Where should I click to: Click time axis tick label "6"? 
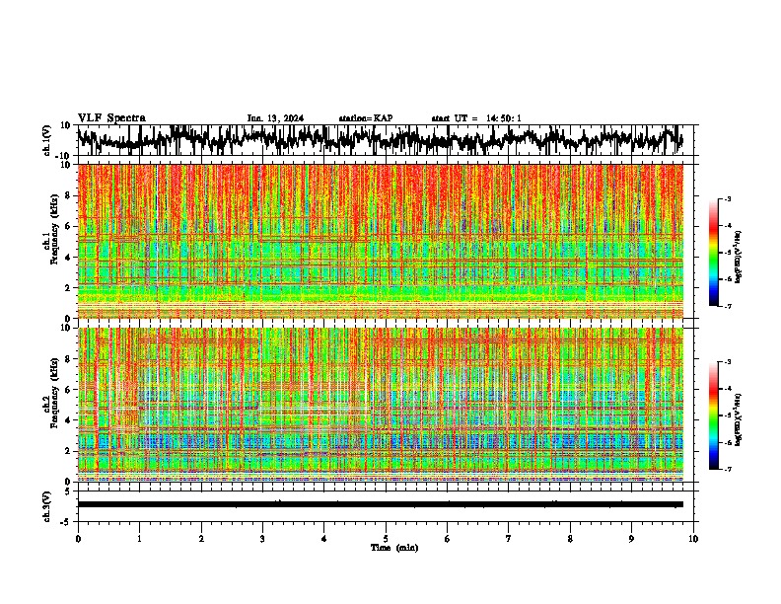tap(448, 539)
